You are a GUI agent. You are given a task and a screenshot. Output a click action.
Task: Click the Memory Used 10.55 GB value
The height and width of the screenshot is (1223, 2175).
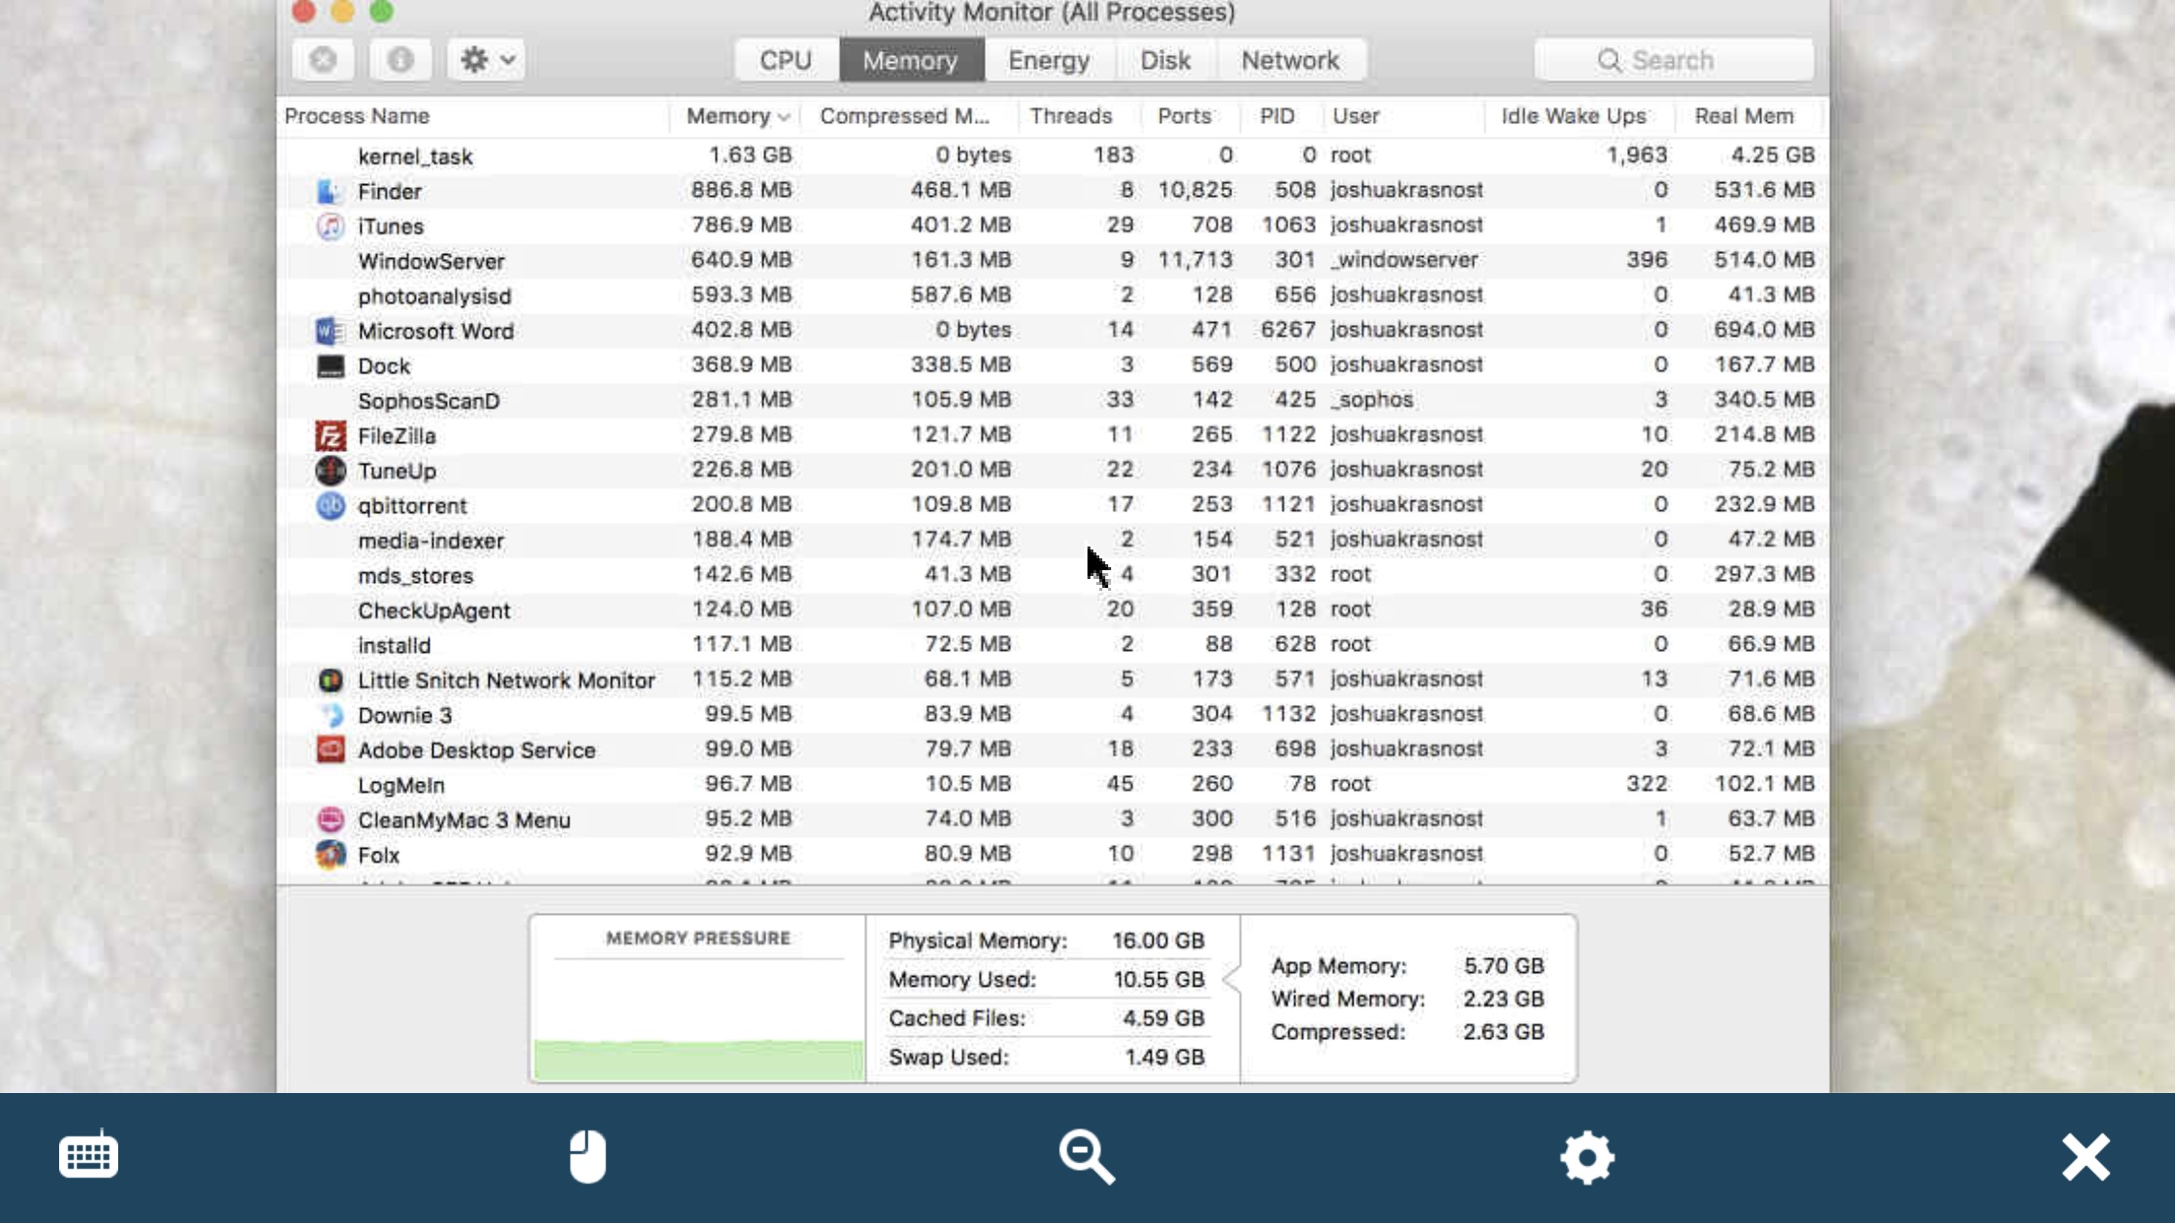tap(1158, 980)
